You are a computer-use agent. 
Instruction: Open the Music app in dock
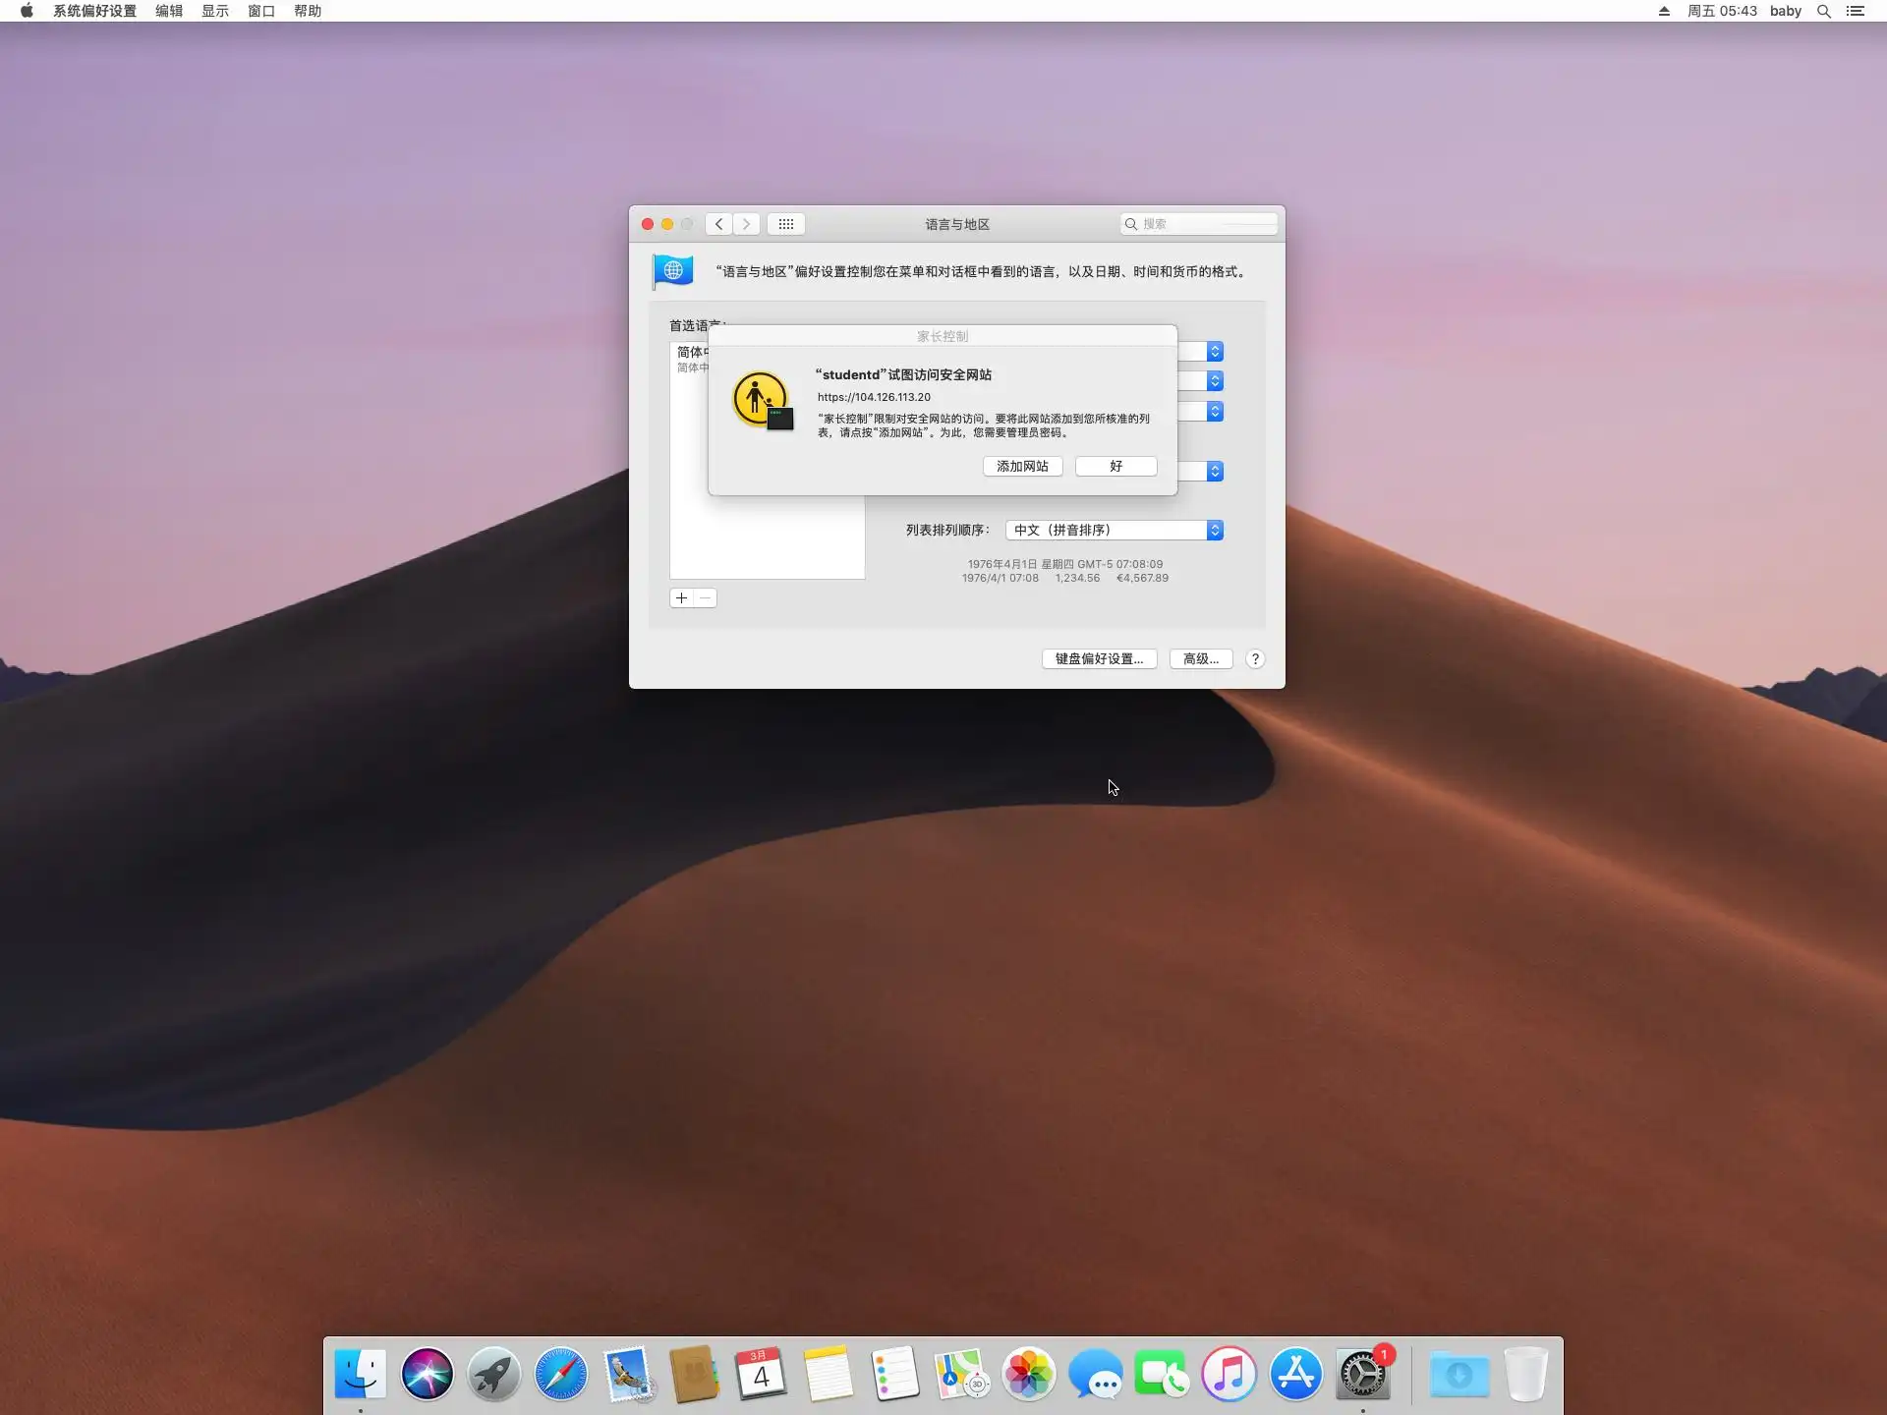1229,1373
